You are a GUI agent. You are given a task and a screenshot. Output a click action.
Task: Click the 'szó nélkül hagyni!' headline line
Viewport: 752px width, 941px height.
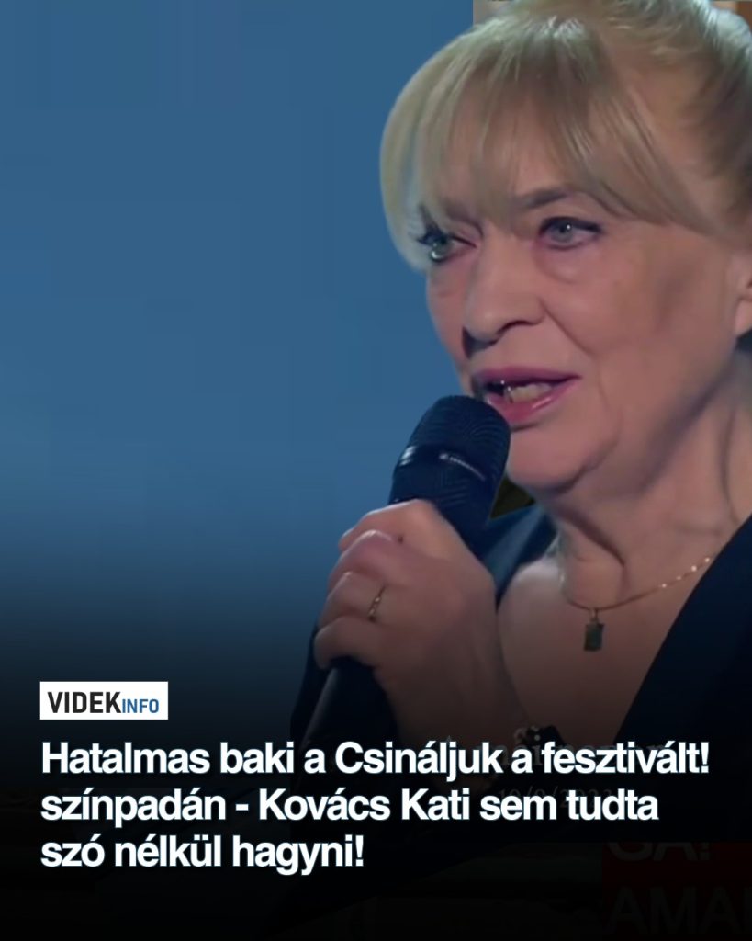pos(202,854)
